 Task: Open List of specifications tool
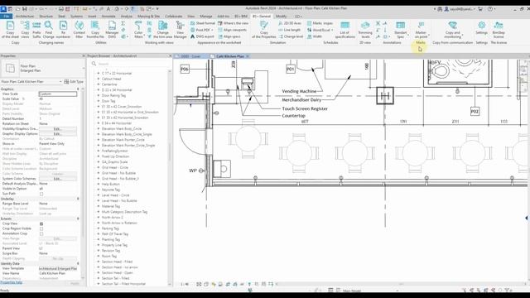[x=344, y=30]
